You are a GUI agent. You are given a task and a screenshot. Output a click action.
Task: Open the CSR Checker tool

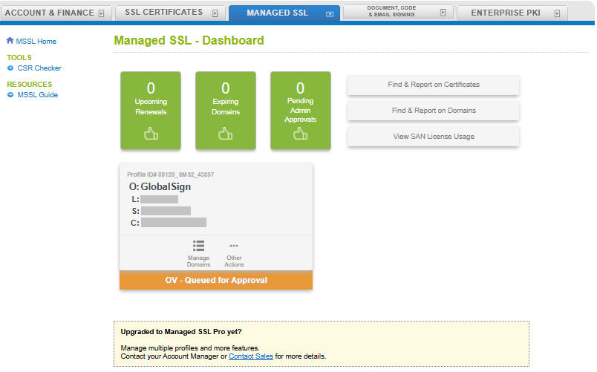pos(39,68)
